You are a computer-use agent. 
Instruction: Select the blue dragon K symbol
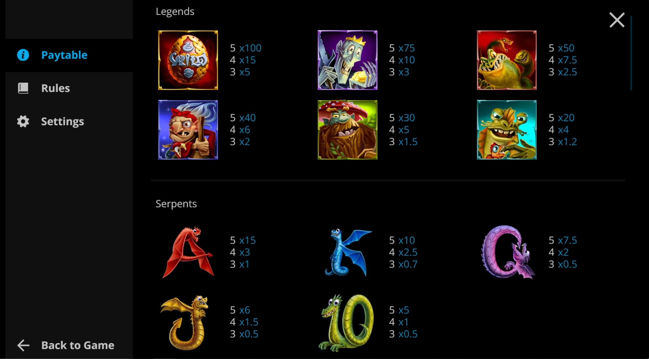click(x=348, y=252)
